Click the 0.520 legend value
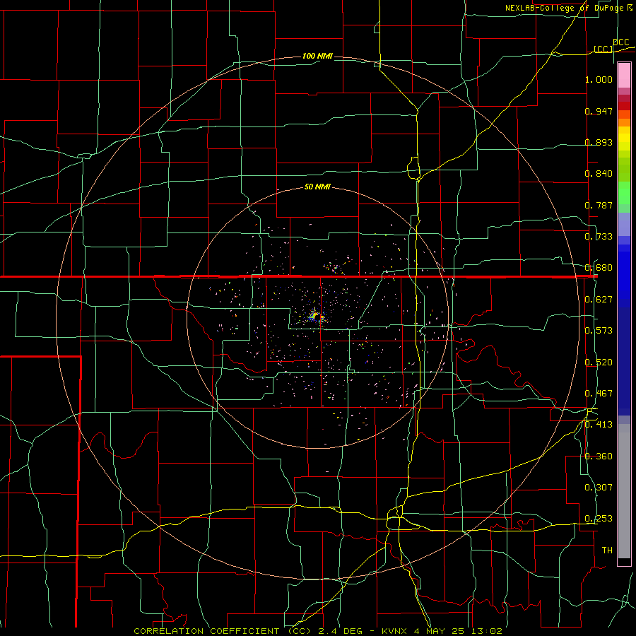The width and height of the screenshot is (636, 636). pos(599,363)
